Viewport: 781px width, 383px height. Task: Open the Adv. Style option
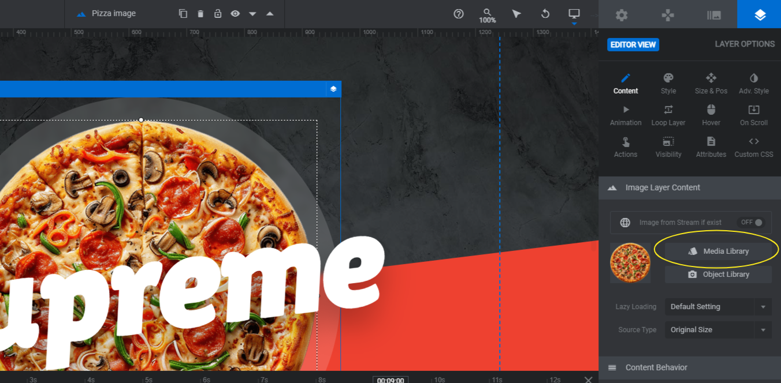pos(754,84)
